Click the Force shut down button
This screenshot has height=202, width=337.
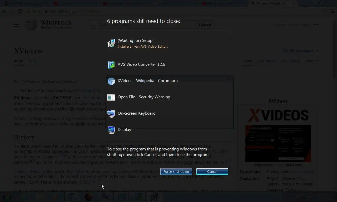[x=176, y=171]
